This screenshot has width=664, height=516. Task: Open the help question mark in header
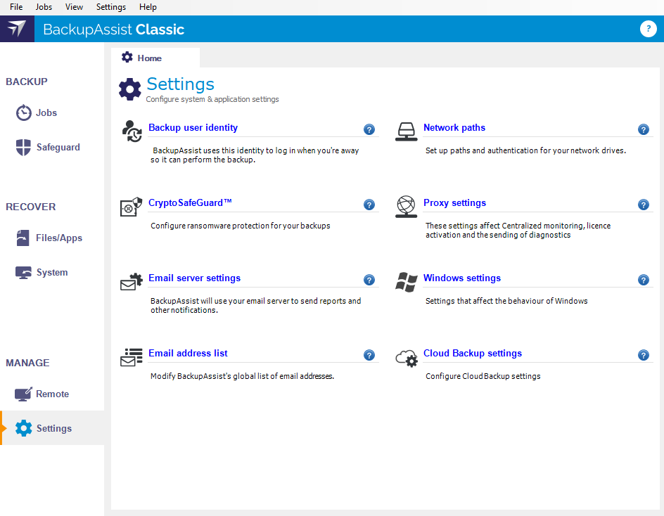pyautogui.click(x=648, y=29)
